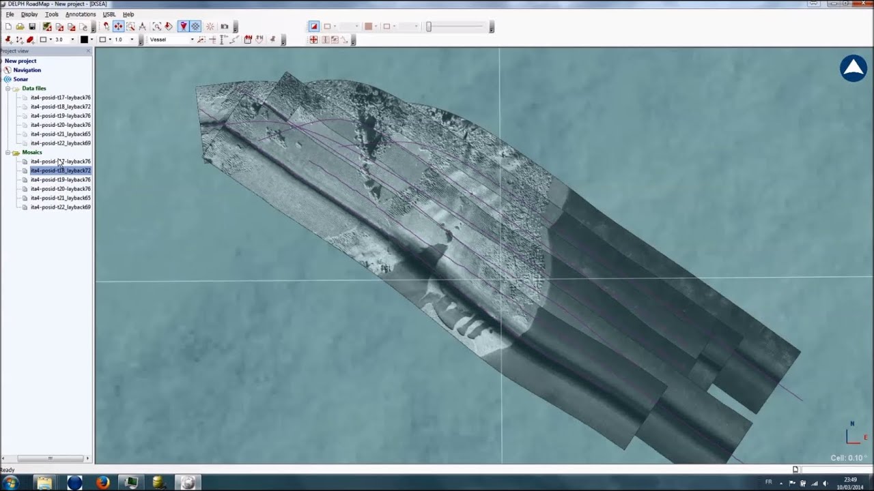Click the black color swatch
This screenshot has height=491, width=874.
click(x=84, y=40)
